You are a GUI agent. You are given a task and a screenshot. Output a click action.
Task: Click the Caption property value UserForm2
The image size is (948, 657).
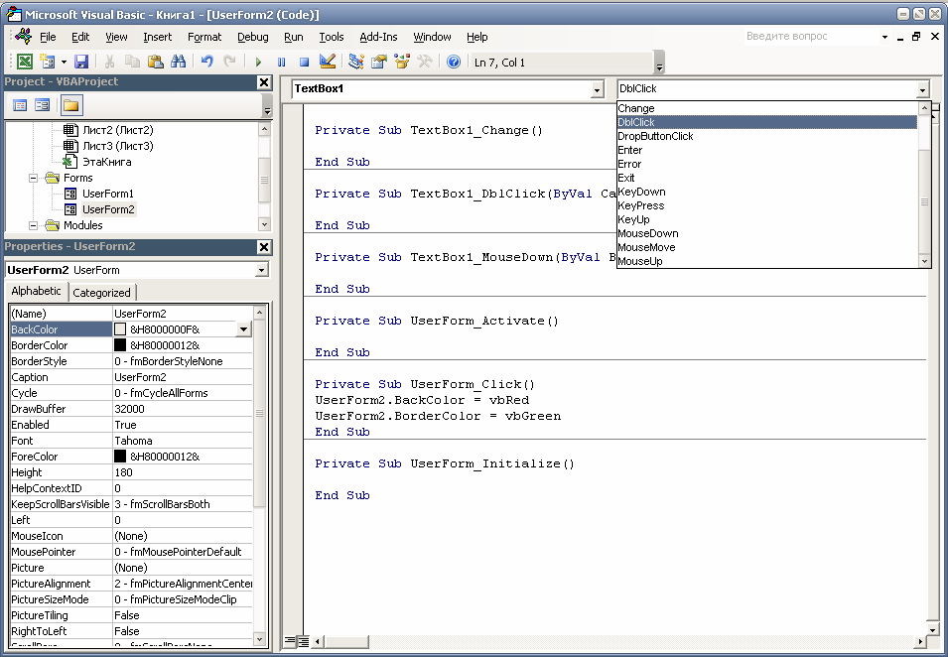tap(182, 377)
